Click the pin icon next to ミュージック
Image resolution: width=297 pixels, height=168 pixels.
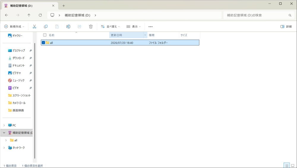pyautogui.click(x=31, y=80)
